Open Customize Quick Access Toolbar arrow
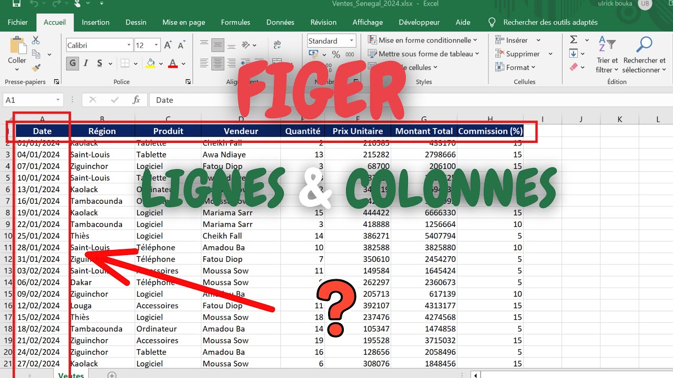The height and width of the screenshot is (378, 673). coord(101,4)
